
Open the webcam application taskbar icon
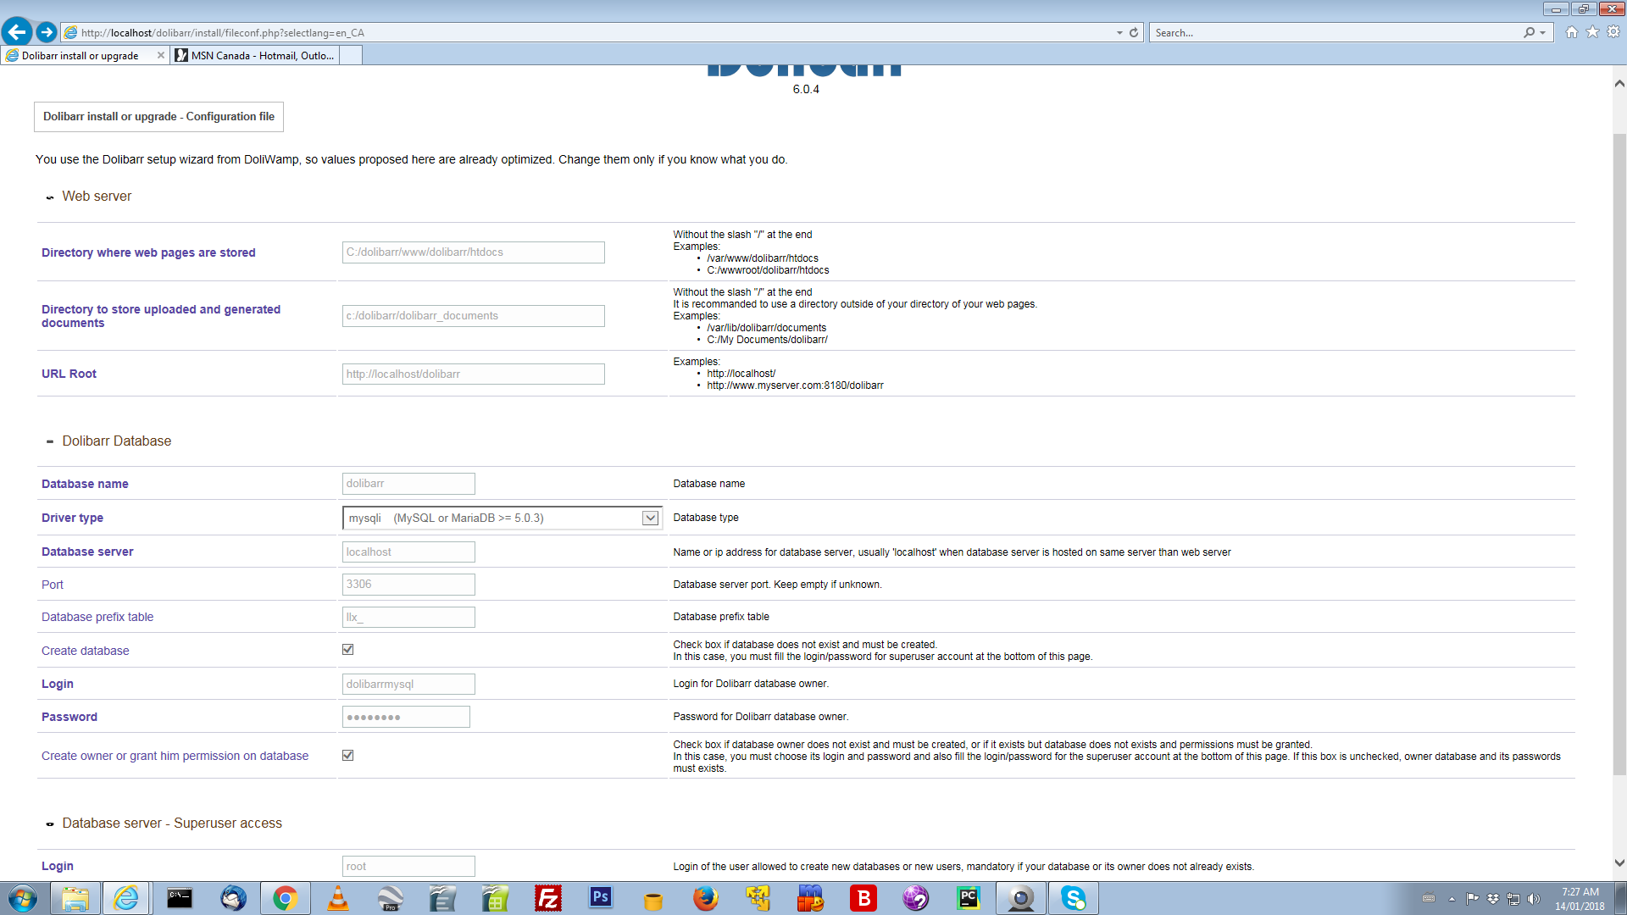click(1020, 898)
